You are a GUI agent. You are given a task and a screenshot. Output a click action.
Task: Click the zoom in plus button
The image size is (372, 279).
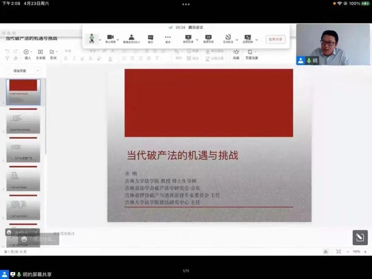click(x=365, y=252)
